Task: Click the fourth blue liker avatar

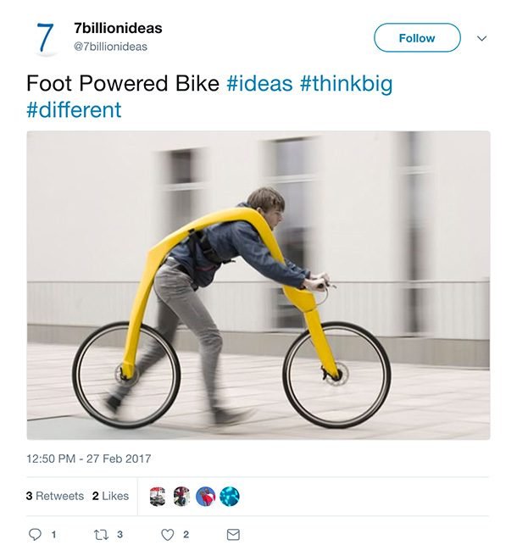Action: pos(230,496)
